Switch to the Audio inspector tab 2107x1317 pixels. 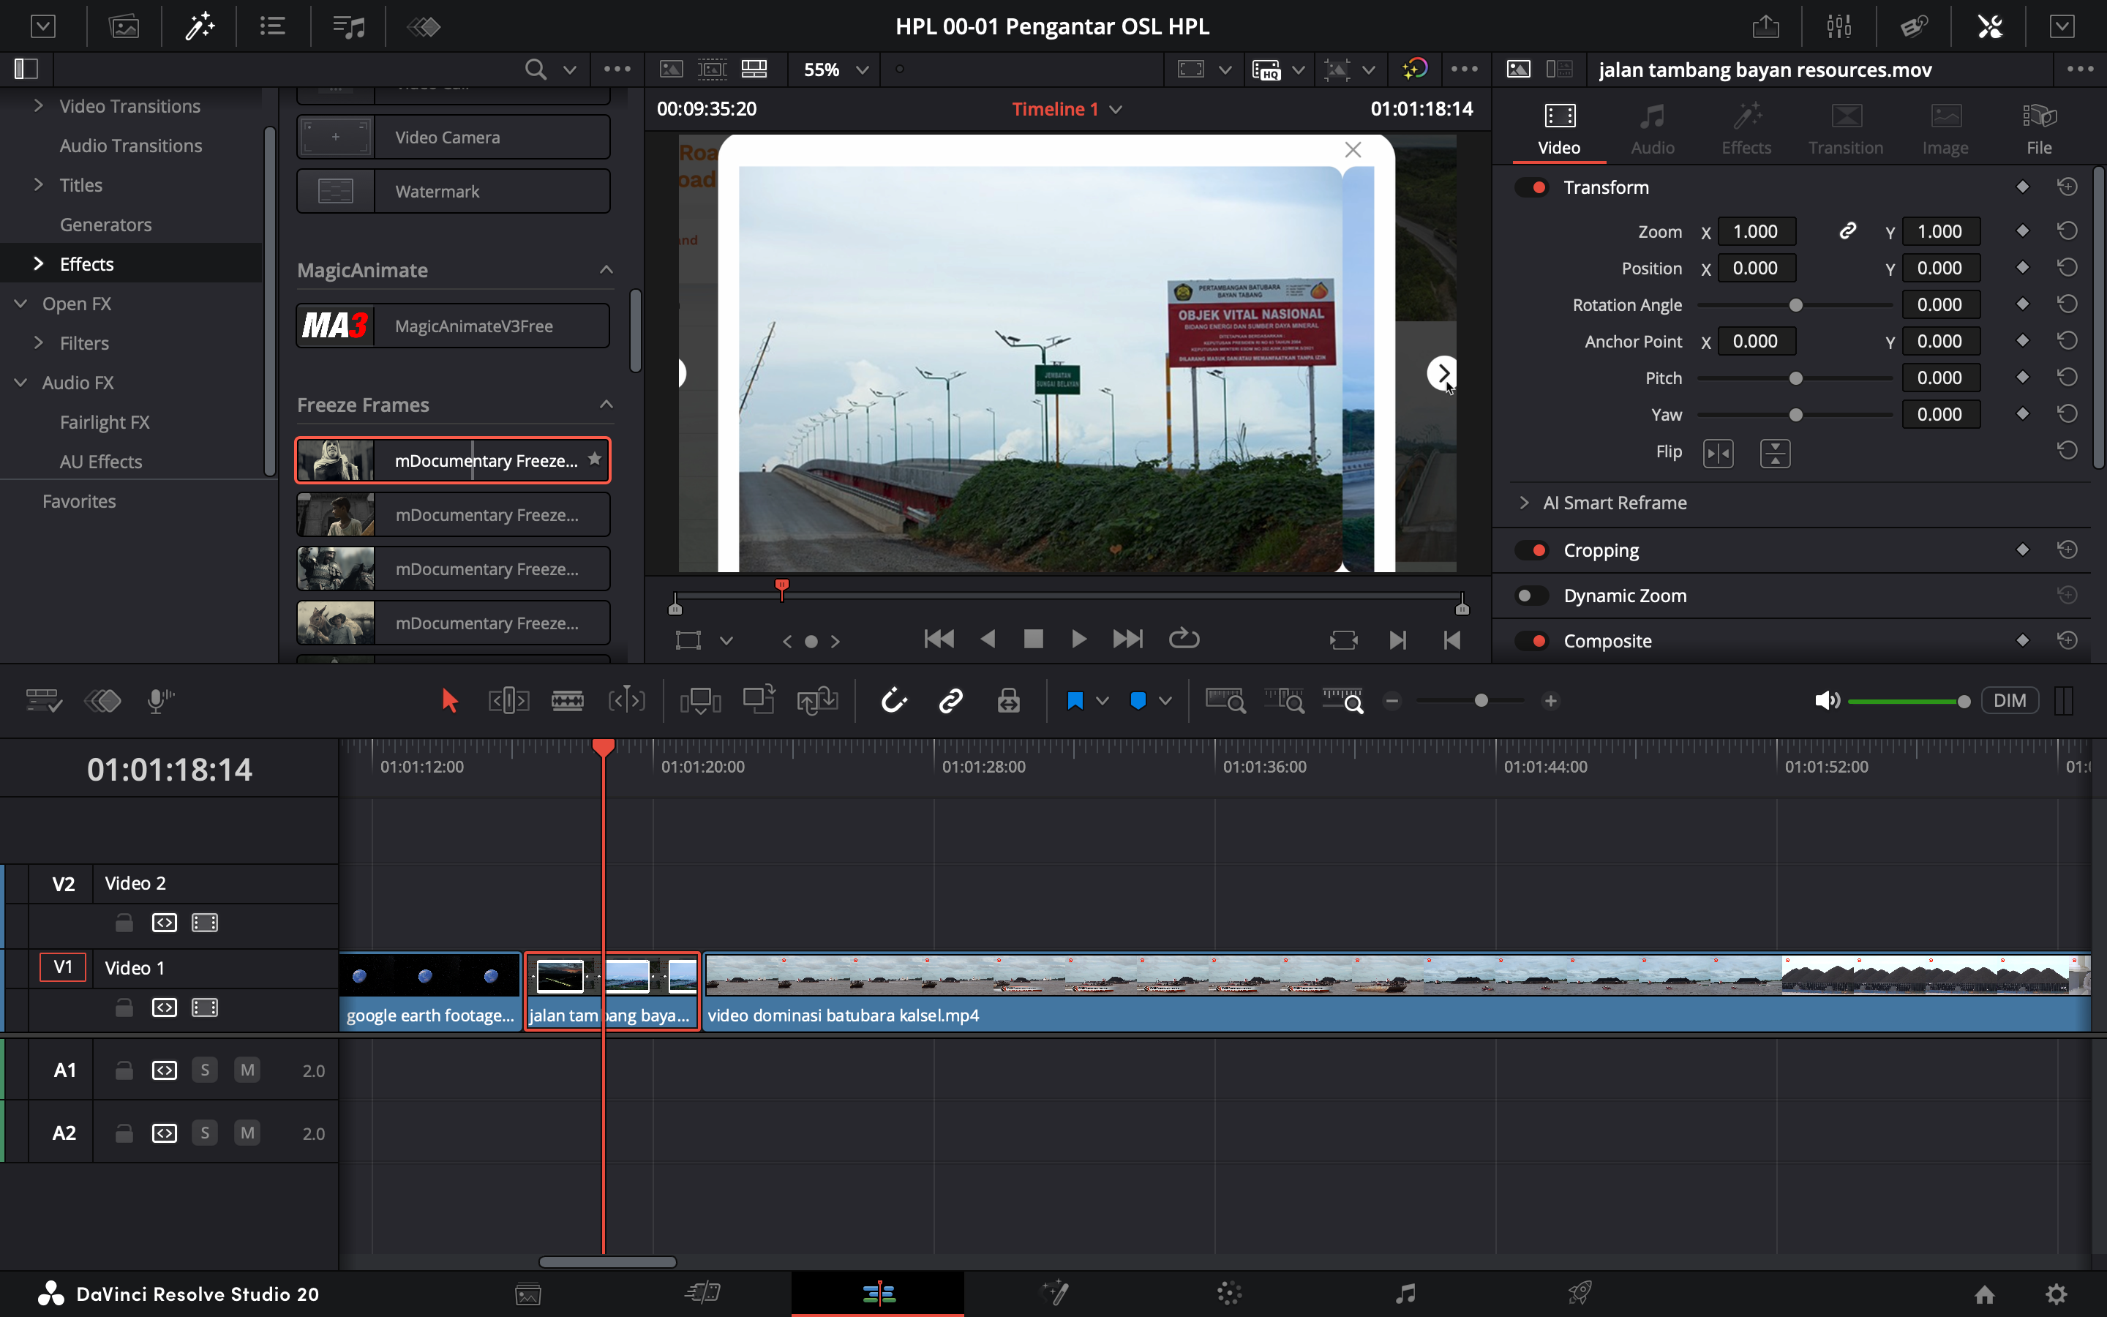coord(1652,129)
